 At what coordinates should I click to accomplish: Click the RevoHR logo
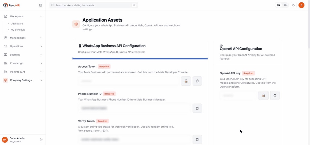pos(12,5)
